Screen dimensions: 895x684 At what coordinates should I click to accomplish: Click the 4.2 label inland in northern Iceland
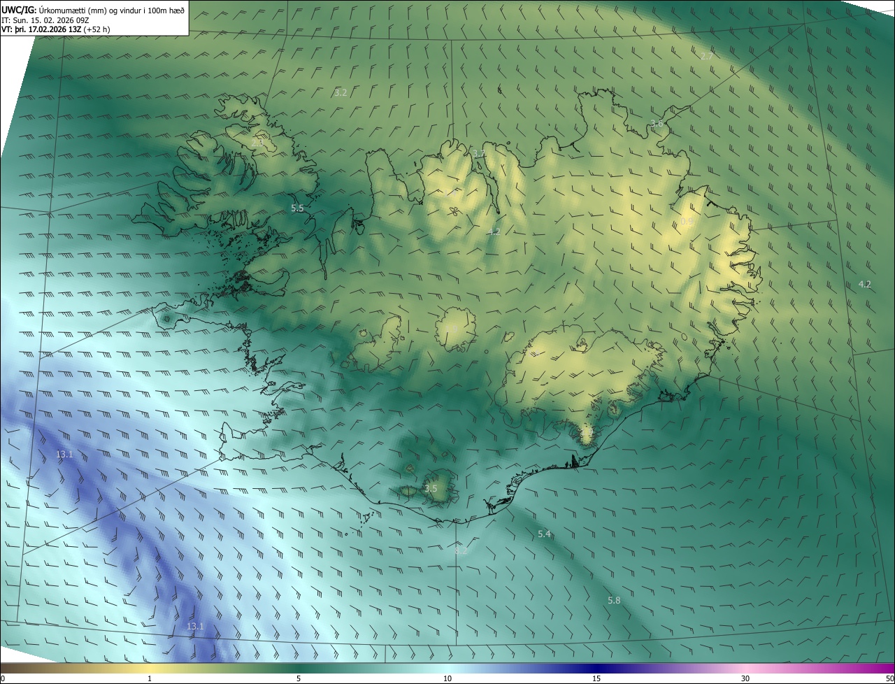494,231
